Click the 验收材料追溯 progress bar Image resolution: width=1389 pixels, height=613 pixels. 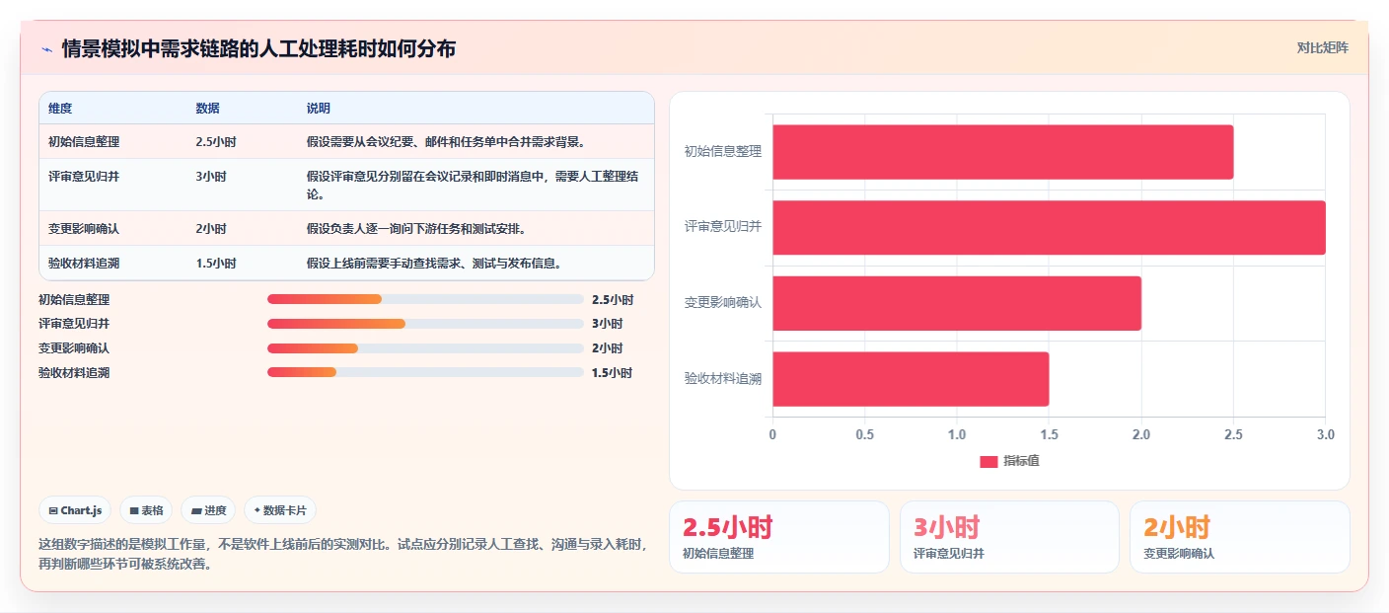pyautogui.click(x=425, y=372)
